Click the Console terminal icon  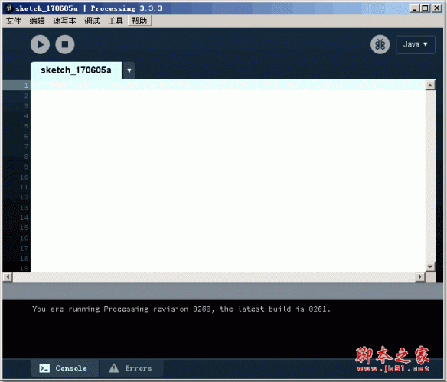click(x=44, y=368)
